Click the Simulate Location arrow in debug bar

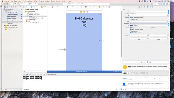point(44,74)
